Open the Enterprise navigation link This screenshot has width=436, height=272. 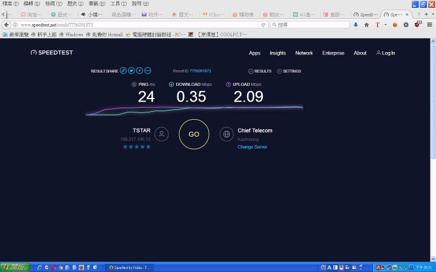coord(333,53)
